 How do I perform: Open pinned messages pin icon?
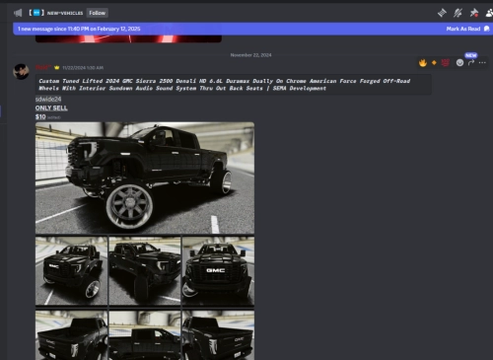pyautogui.click(x=473, y=13)
